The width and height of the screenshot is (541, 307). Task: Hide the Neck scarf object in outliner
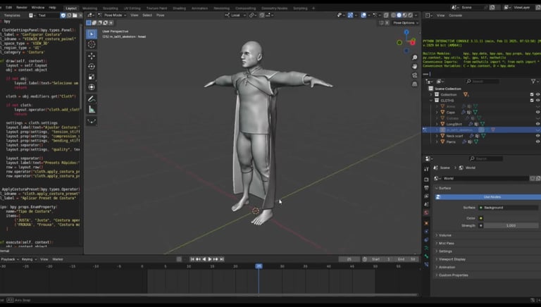537,136
